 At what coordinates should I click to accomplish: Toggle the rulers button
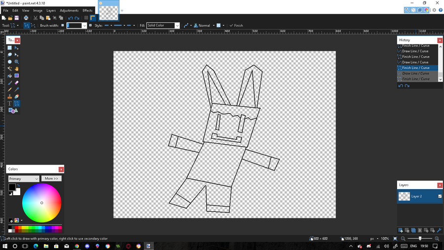(93, 18)
